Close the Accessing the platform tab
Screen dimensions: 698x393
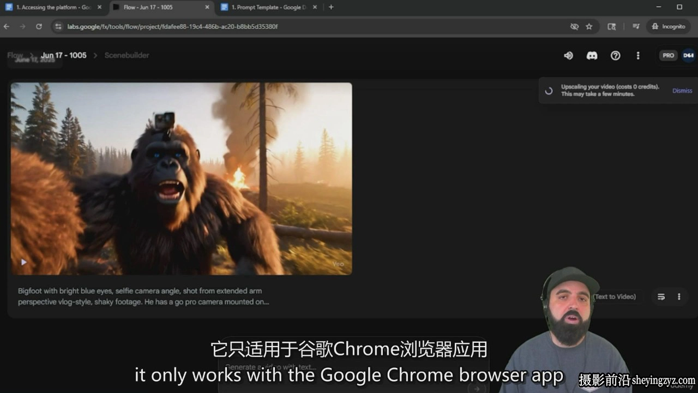pyautogui.click(x=99, y=7)
